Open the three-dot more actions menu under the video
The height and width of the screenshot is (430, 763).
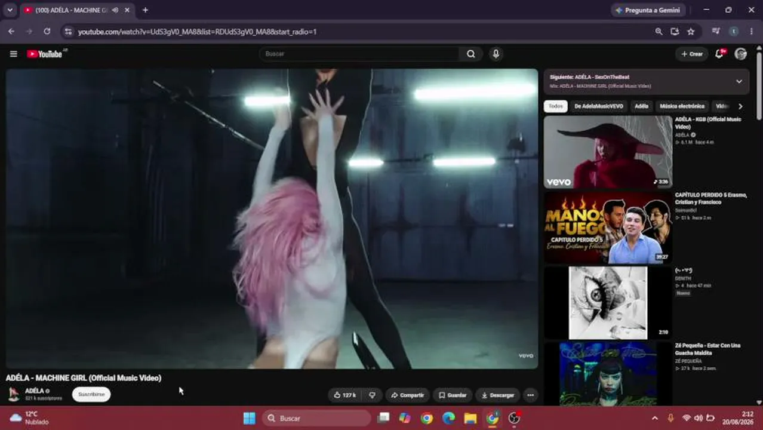[x=530, y=395]
